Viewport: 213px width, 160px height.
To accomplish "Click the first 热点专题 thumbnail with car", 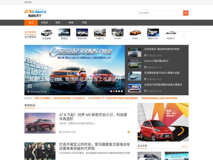I will point(149,156).
